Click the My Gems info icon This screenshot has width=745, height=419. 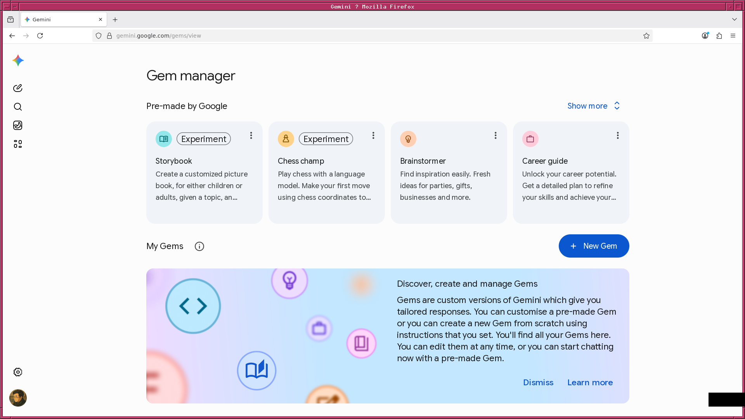[x=199, y=246]
